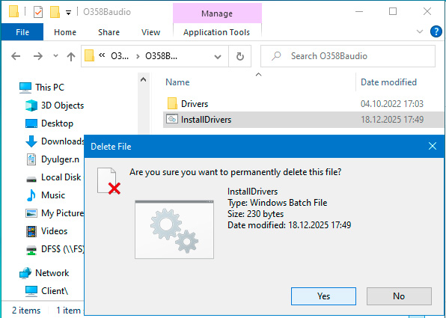
Task: Open Local Disk in navigation pane
Action: (61, 177)
